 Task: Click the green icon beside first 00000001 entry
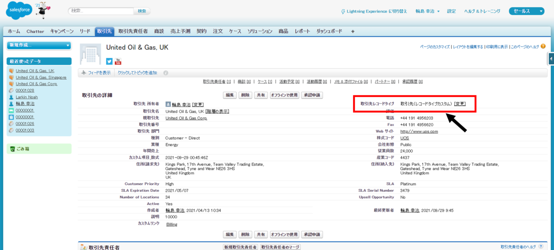pyautogui.click(x=12, y=110)
